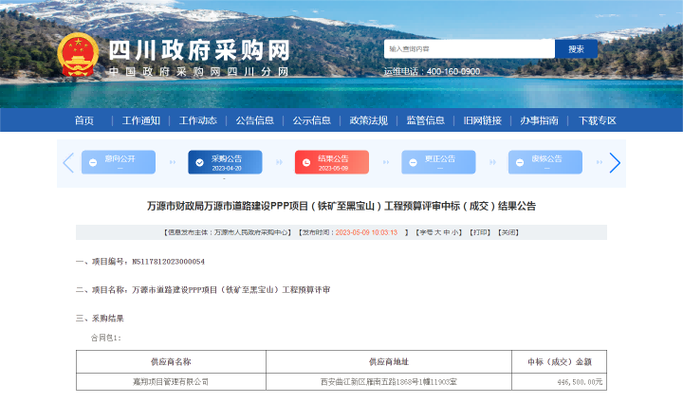
Task: Set font size to 小 (small)
Action: coord(456,231)
